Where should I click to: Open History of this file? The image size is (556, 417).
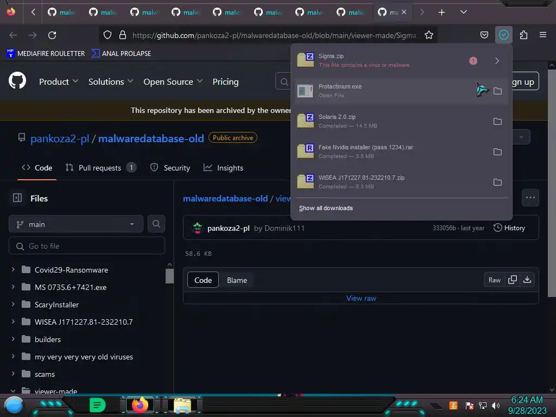click(509, 228)
